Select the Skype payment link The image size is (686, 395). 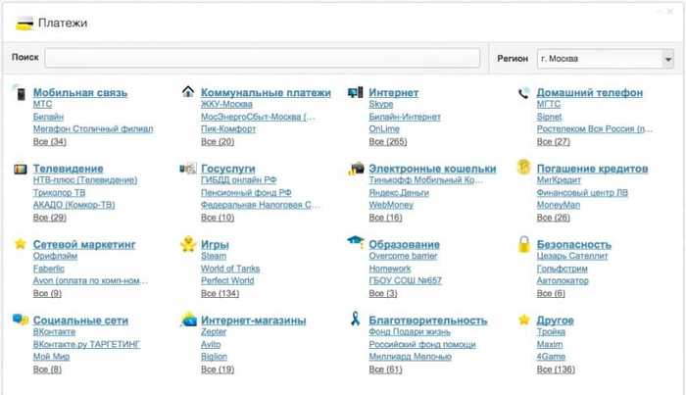coord(380,104)
